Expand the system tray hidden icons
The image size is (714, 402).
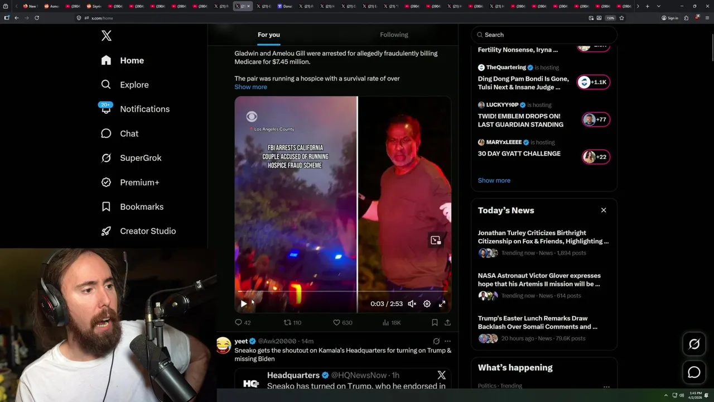665,395
